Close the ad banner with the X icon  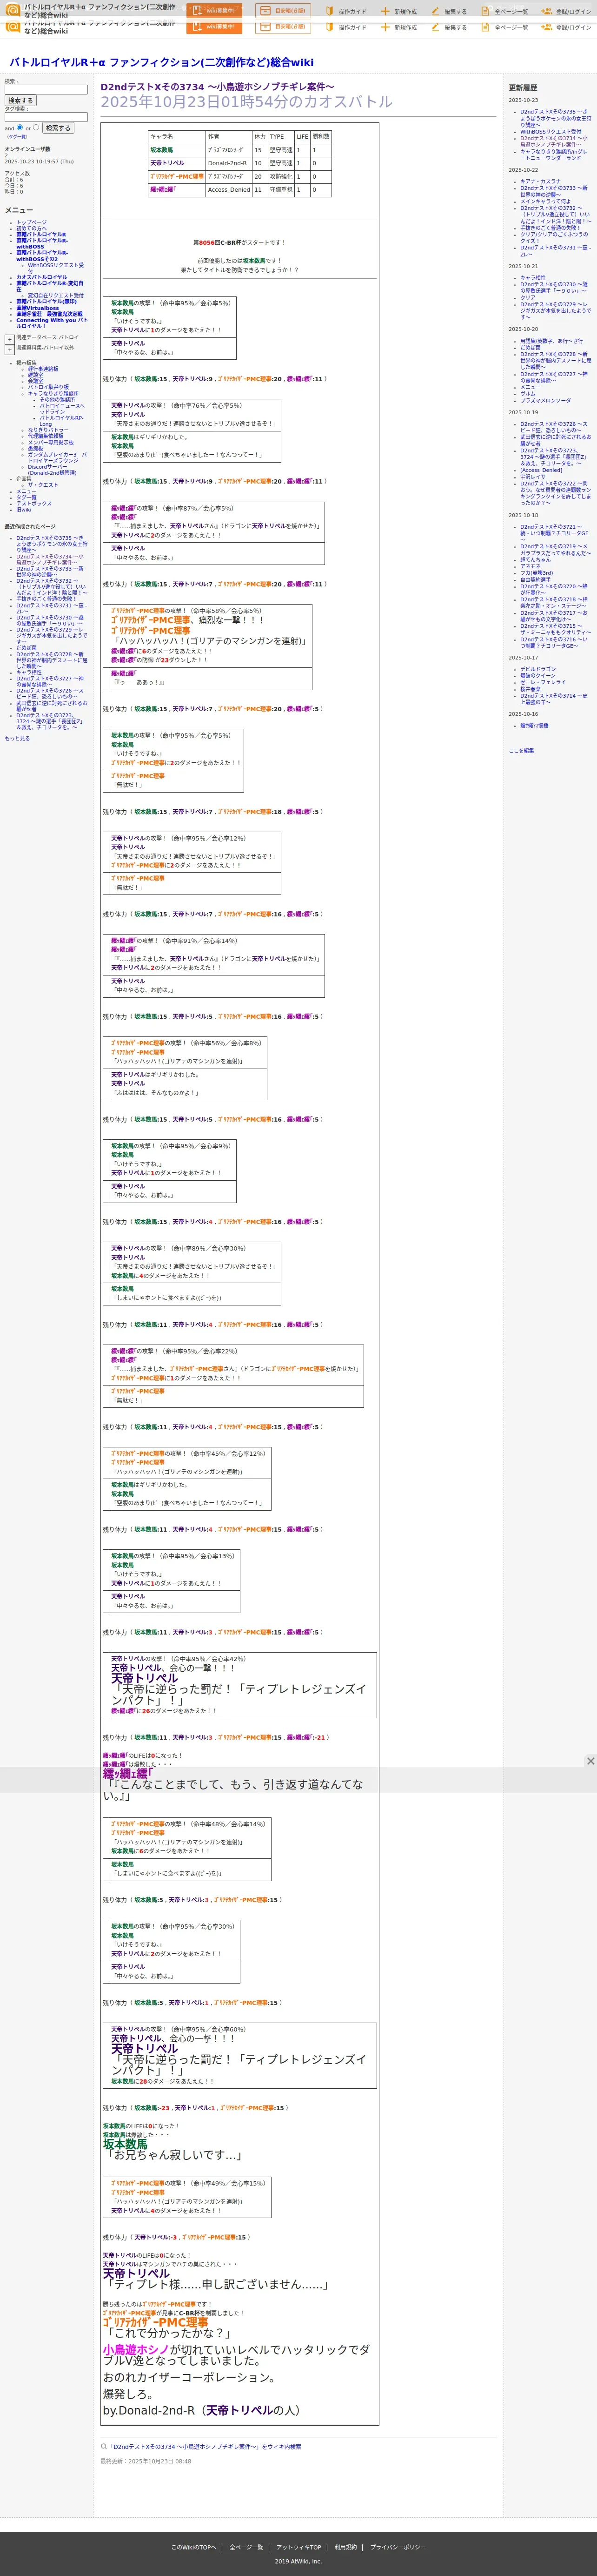590,1761
